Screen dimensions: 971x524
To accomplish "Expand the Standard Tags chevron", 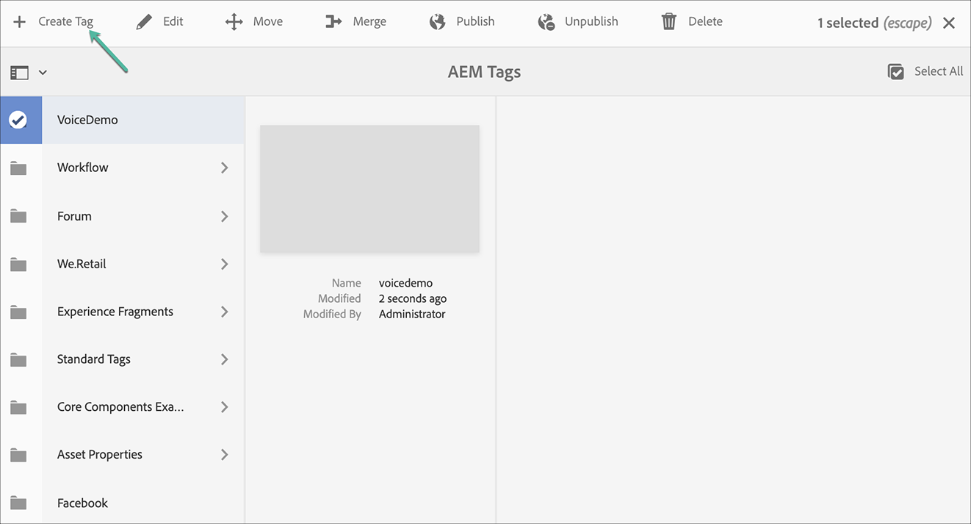I will [x=225, y=359].
